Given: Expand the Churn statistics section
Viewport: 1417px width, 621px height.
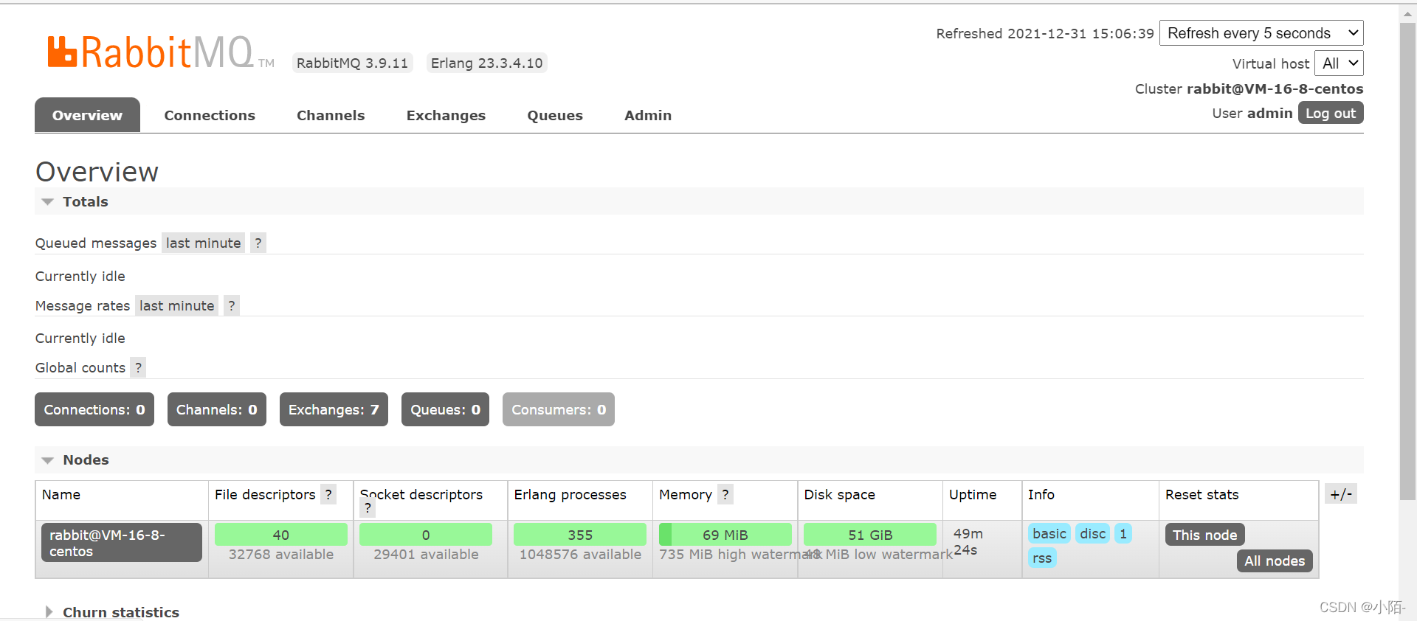Looking at the screenshot, I should coord(111,612).
